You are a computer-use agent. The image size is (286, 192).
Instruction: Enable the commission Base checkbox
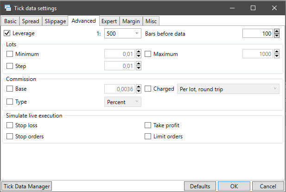10,89
